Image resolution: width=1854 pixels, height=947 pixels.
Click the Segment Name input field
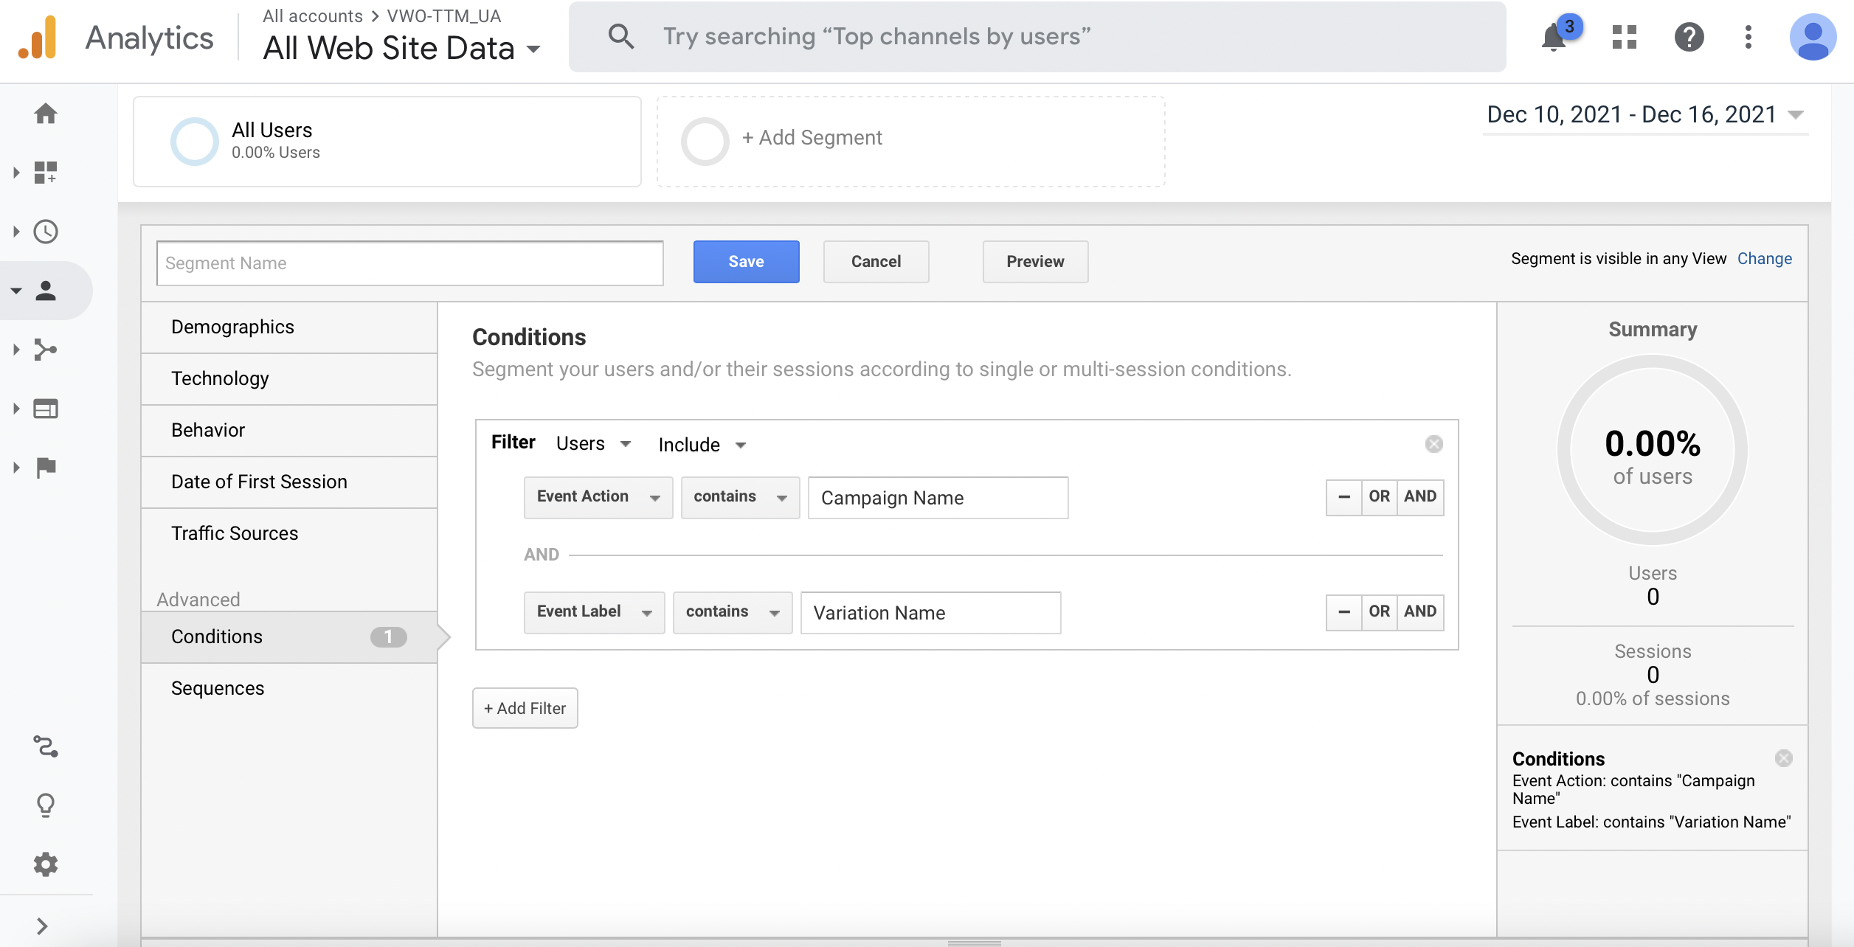point(409,262)
